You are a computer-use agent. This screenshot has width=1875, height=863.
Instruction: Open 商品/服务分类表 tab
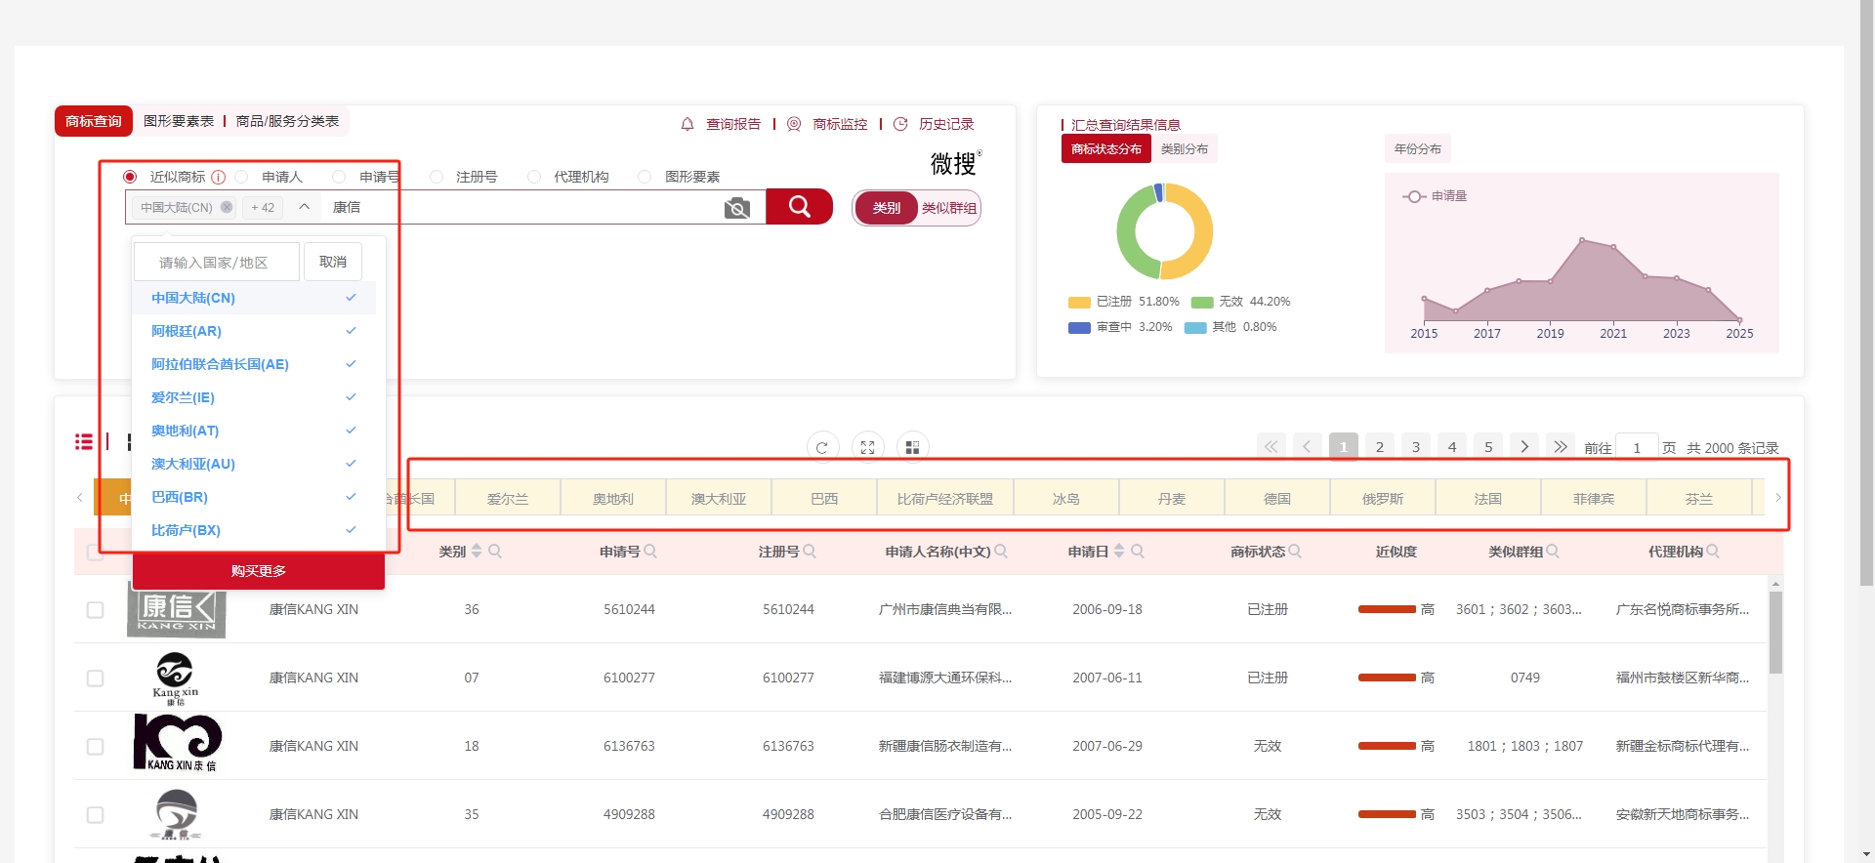287,121
